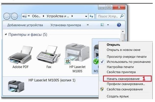The height and width of the screenshot is (102, 155).
Task: Select the Fax device icon
Action: click(x=48, y=54)
